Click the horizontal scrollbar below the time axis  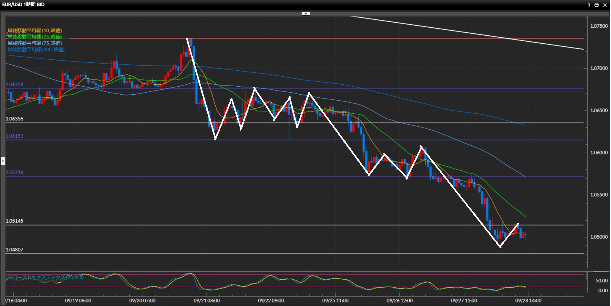tap(75, 305)
